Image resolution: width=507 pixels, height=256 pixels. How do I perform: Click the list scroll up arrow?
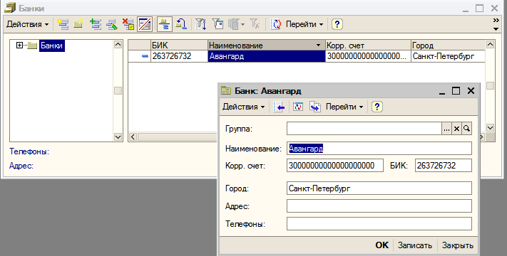click(x=490, y=45)
